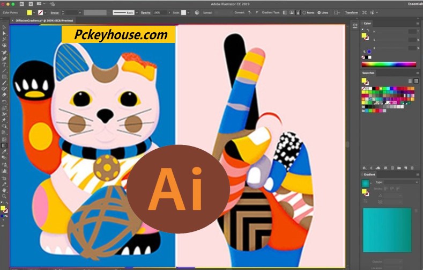423x270 pixels.
Task: Open the Color panel flyout menu
Action: pos(418,24)
